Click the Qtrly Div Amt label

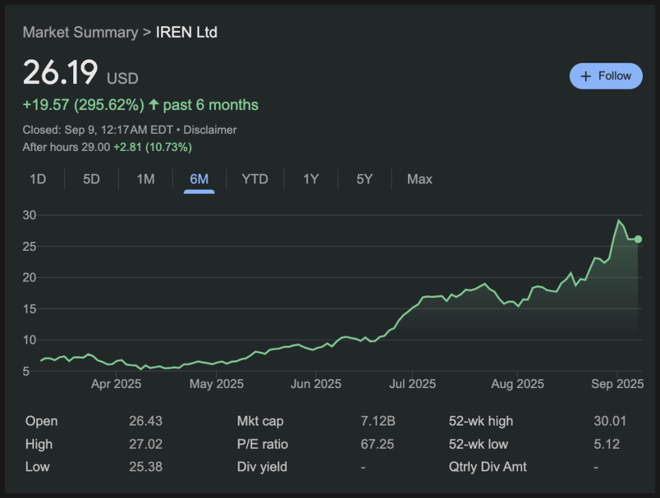pos(487,467)
